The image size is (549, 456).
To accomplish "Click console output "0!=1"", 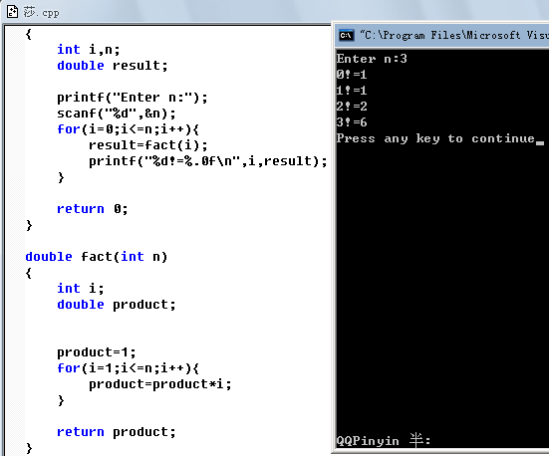I will tap(352, 75).
